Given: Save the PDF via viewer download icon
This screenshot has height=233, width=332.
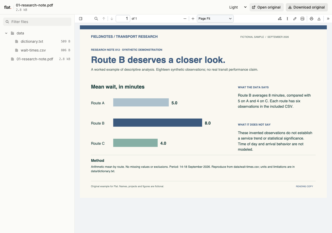Looking at the screenshot, I should (319, 19).
